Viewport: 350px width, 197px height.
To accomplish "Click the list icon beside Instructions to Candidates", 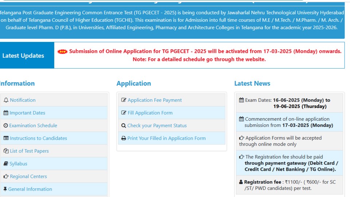I will (x=6, y=138).
